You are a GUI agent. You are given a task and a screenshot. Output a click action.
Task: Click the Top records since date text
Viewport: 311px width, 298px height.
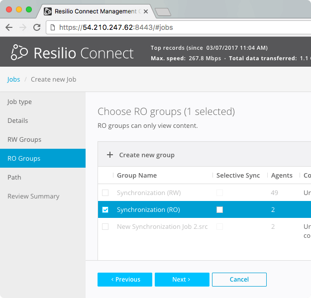209,48
